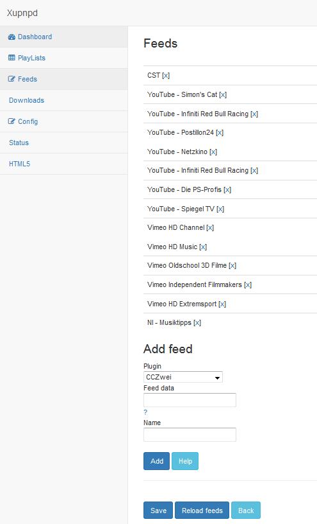Remove the Vimeo HD Extremsport feed

pyautogui.click(x=222, y=304)
